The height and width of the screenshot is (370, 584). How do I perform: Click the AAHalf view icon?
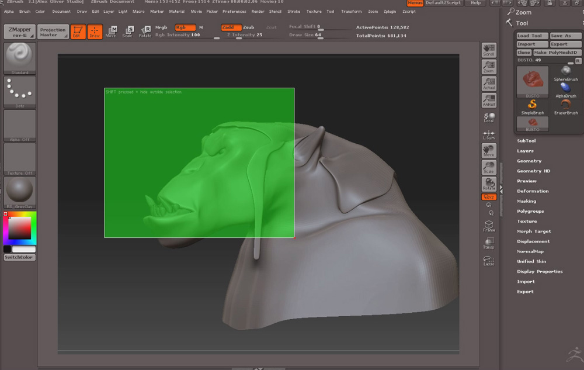click(489, 101)
